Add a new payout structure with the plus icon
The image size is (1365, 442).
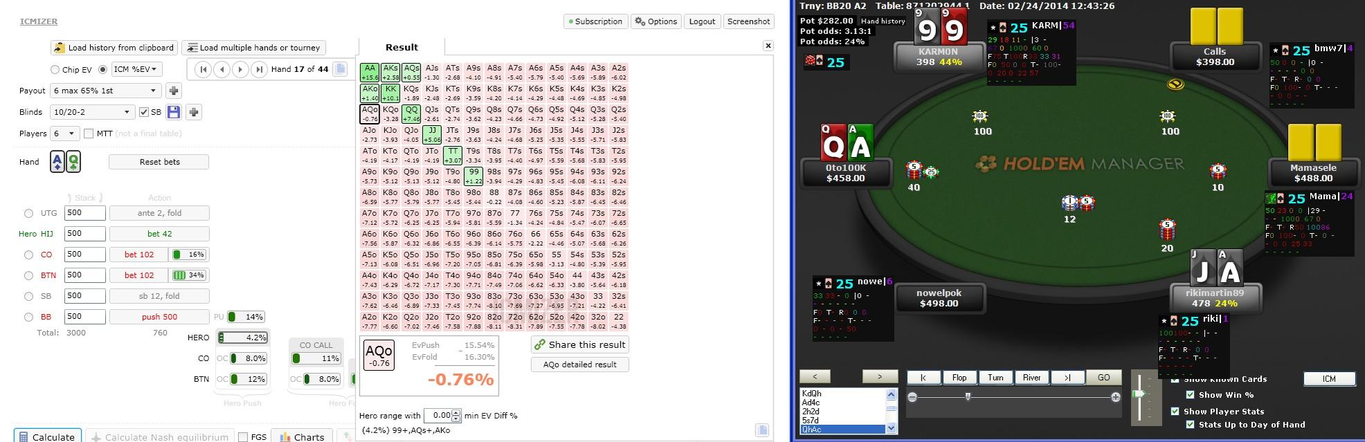174,91
